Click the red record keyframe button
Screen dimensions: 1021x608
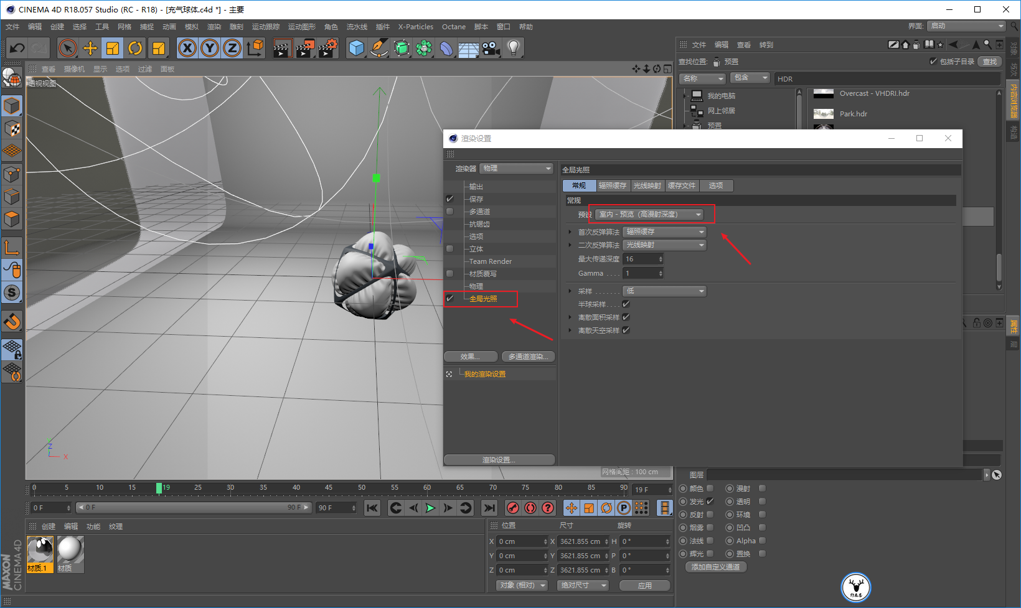(x=513, y=508)
